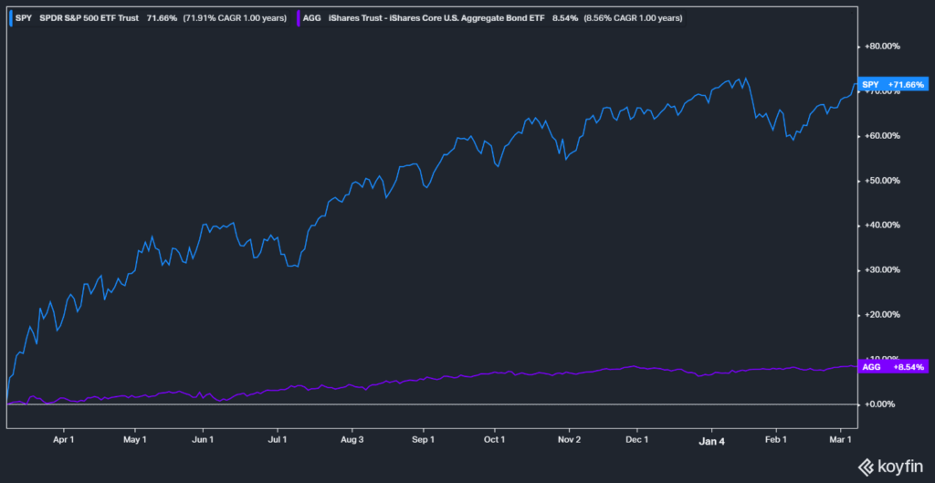Click the blue SPY color marker in legend

pos(13,18)
